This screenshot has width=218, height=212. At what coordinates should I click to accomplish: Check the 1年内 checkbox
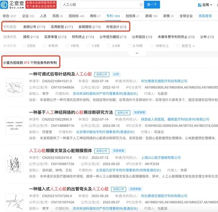(x=67, y=46)
